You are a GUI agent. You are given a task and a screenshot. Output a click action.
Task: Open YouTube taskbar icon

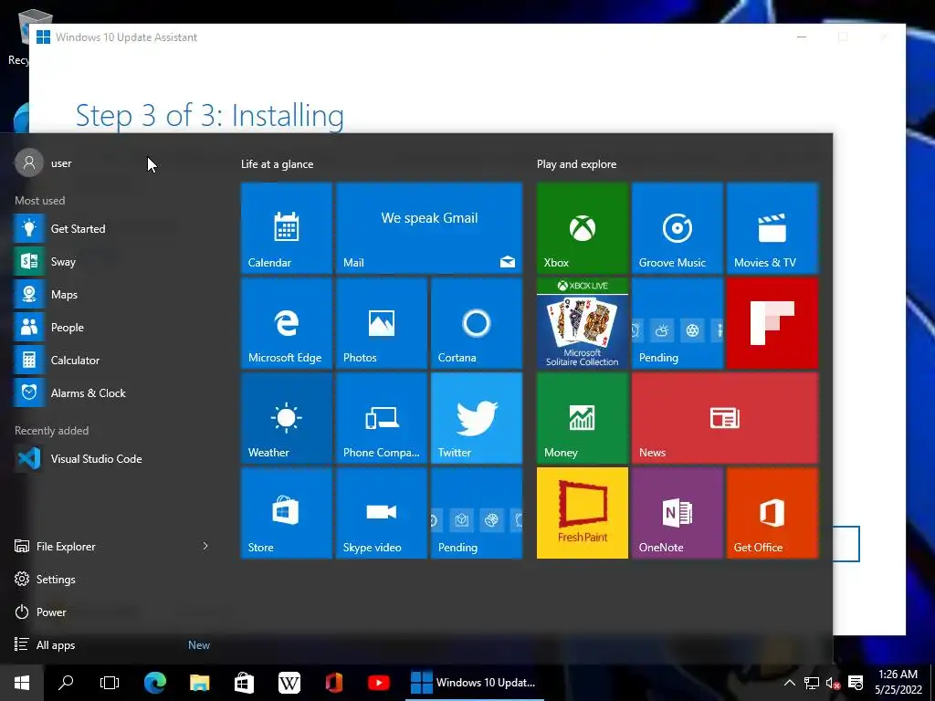click(379, 683)
